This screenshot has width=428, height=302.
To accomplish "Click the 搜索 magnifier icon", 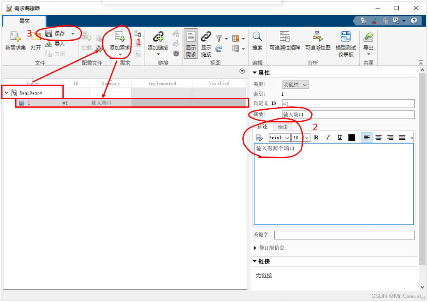I will pyautogui.click(x=257, y=37).
